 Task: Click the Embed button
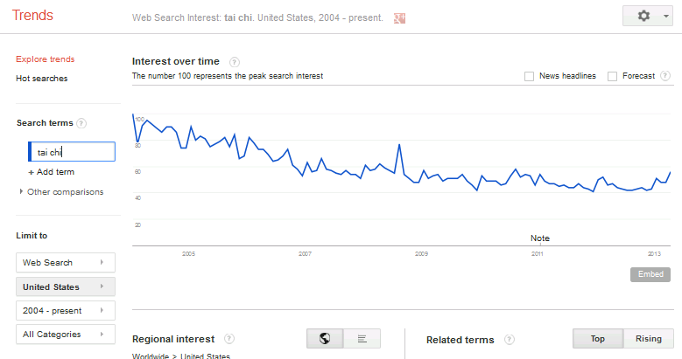(650, 274)
